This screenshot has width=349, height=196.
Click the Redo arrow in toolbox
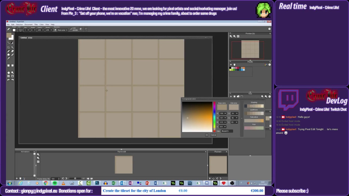13,80
